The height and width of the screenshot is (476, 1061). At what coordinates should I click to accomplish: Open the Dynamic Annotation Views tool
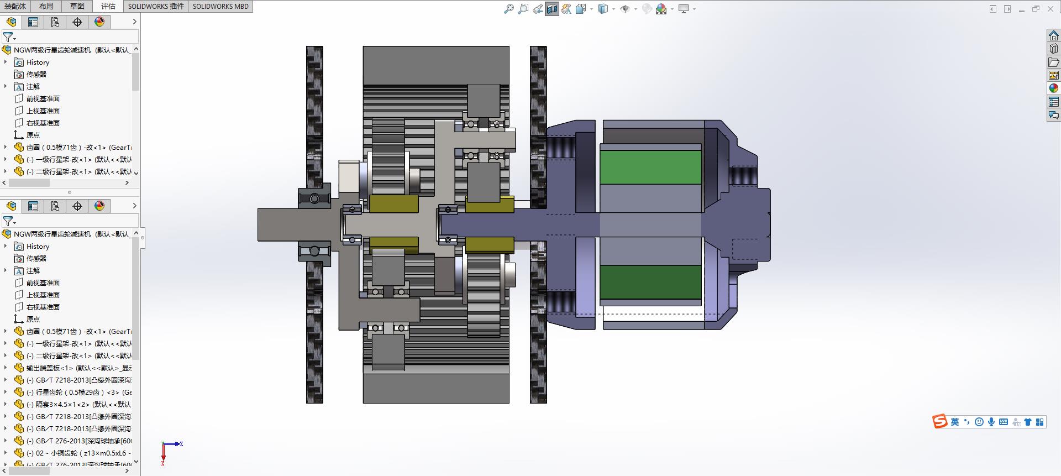point(566,9)
